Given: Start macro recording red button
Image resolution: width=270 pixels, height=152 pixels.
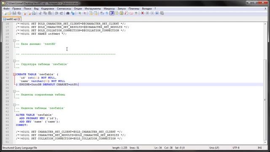Looking at the screenshot, I should pos(143,13).
